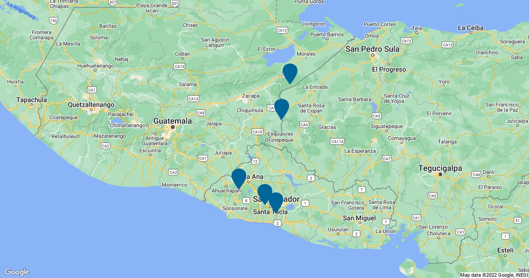The width and height of the screenshot is (529, 278).
Task: Select the San Pedro Sula city label
Action: (373, 49)
